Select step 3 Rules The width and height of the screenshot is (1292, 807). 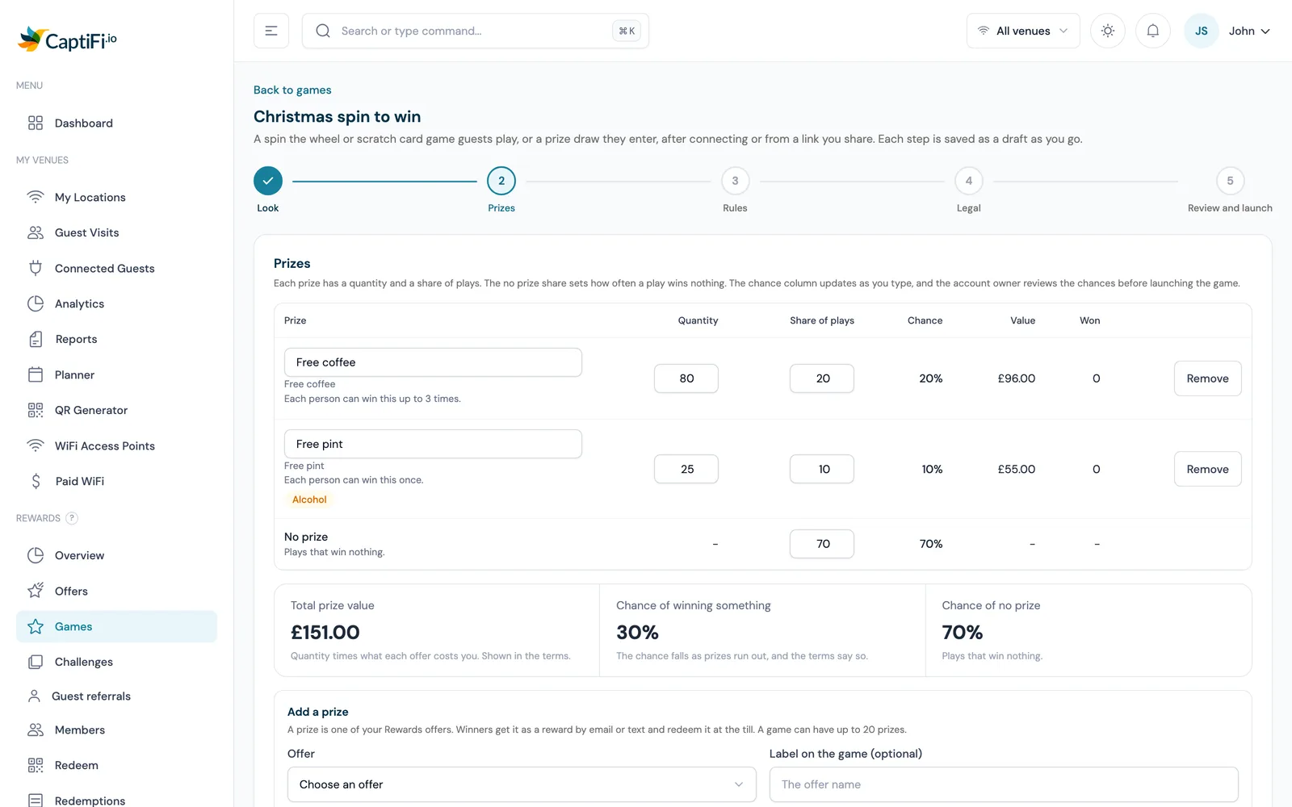[735, 181]
